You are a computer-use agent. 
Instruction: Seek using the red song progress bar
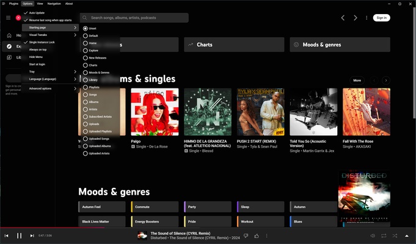pyautogui.click(x=53, y=228)
